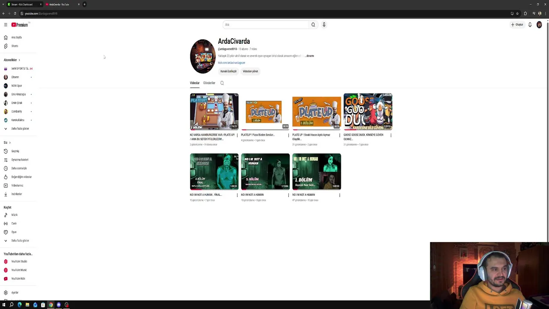This screenshot has height=309, width=549.
Task: Click the YouTube Premium logo
Action: [19, 25]
